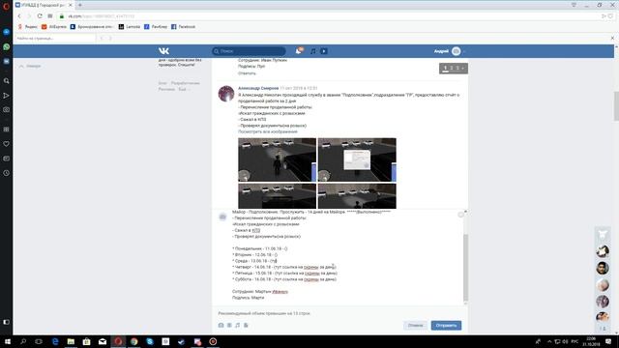Open search in Opera sidebar
This screenshot has height=348, width=619.
click(7, 81)
